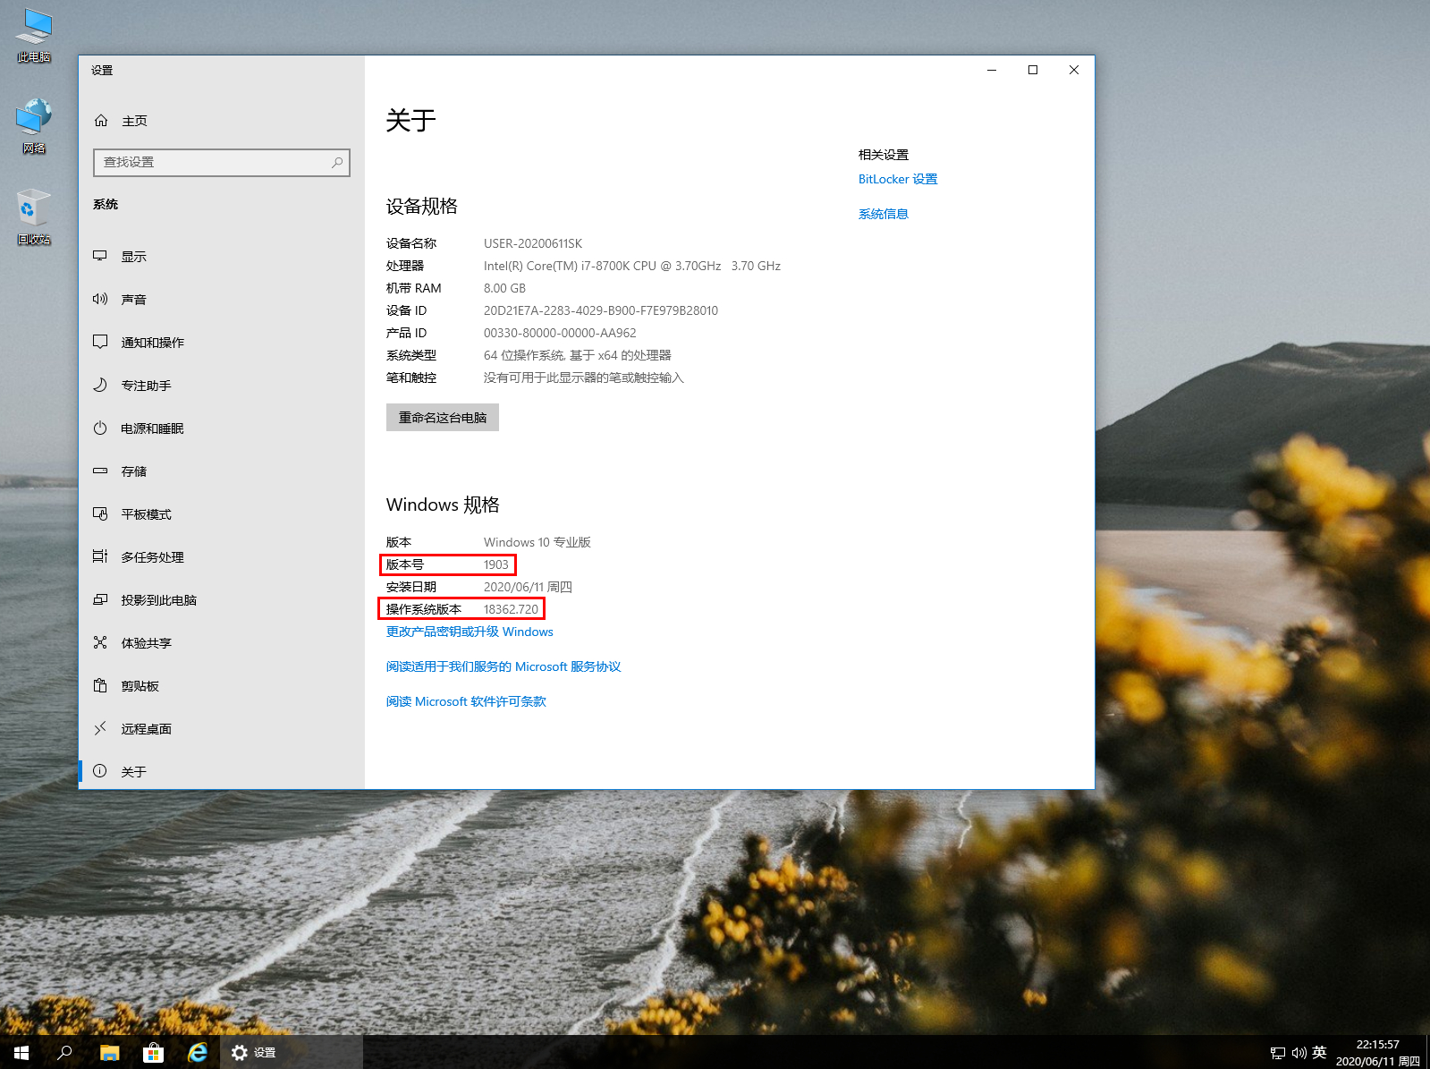Image resolution: width=1430 pixels, height=1069 pixels.
Task: Open 系统信息 link
Action: click(x=884, y=214)
